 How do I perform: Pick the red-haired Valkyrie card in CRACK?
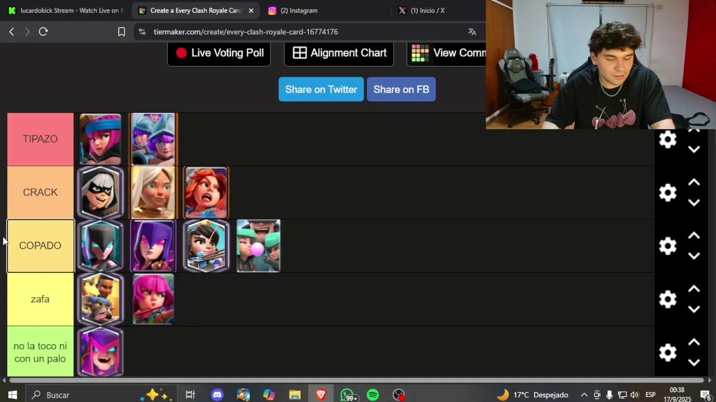(206, 192)
